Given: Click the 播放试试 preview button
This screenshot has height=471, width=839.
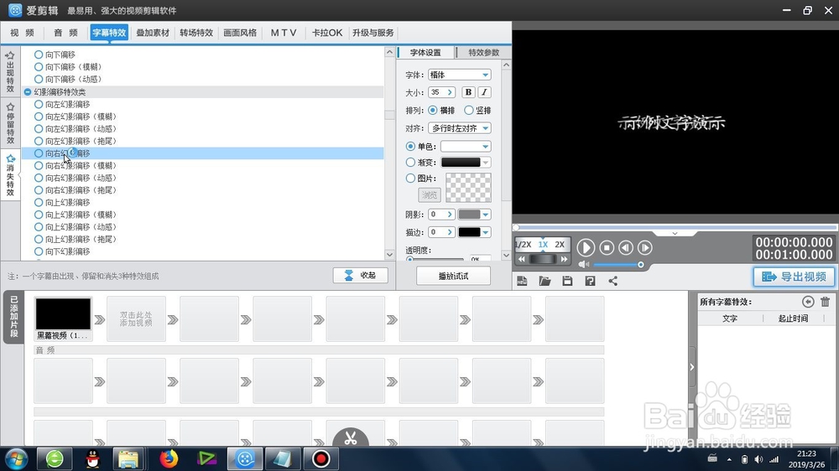Looking at the screenshot, I should pyautogui.click(x=453, y=276).
